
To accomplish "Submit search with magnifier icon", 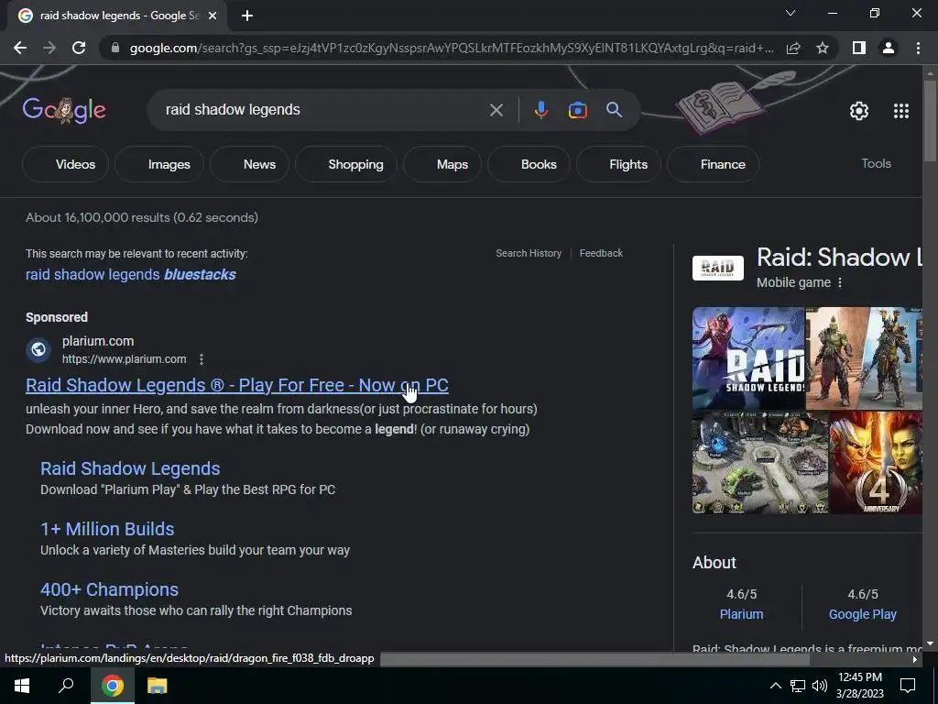I will [x=614, y=110].
